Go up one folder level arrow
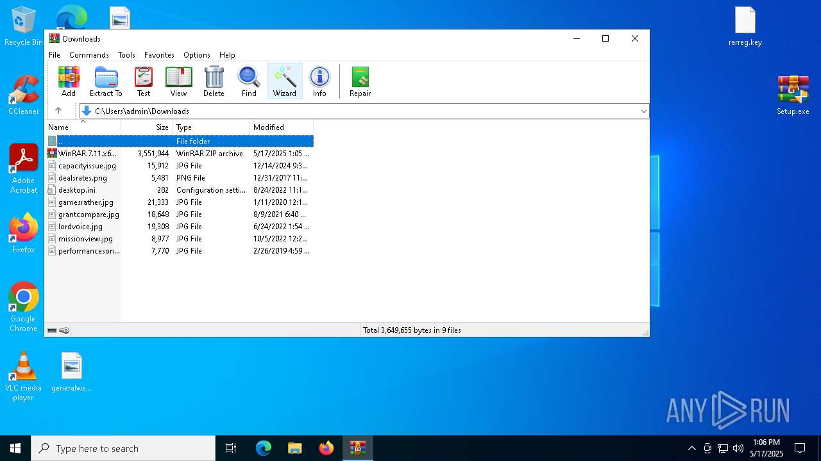 point(58,111)
